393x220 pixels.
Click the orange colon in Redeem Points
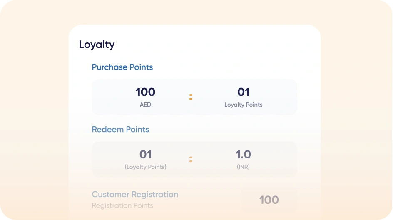pos(191,159)
